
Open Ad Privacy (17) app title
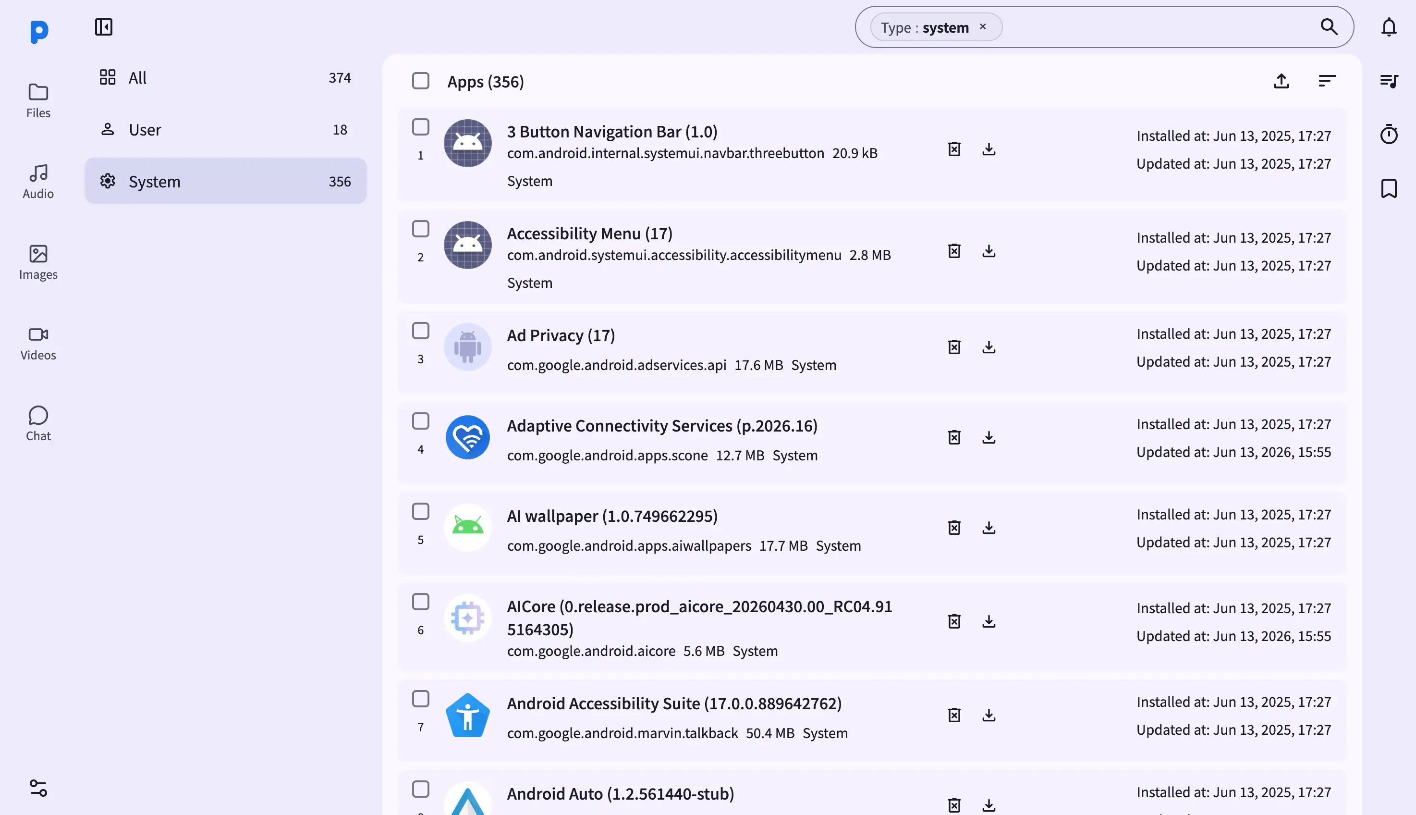561,335
